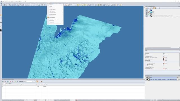Image resolution: width=180 pixels, height=101 pixels.
Task: Click the green checkmark icon in layer list
Action: [149, 14]
